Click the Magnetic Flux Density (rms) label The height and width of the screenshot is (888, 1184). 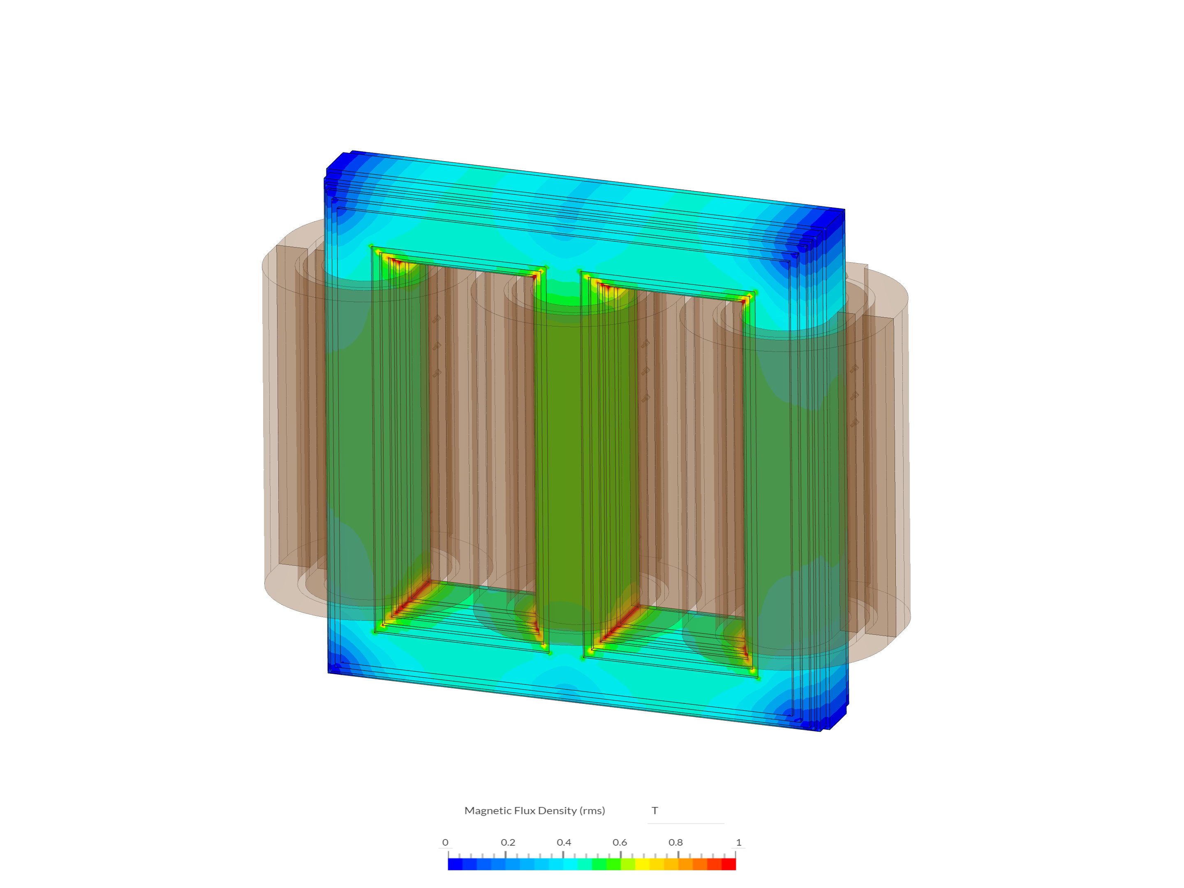[534, 811]
